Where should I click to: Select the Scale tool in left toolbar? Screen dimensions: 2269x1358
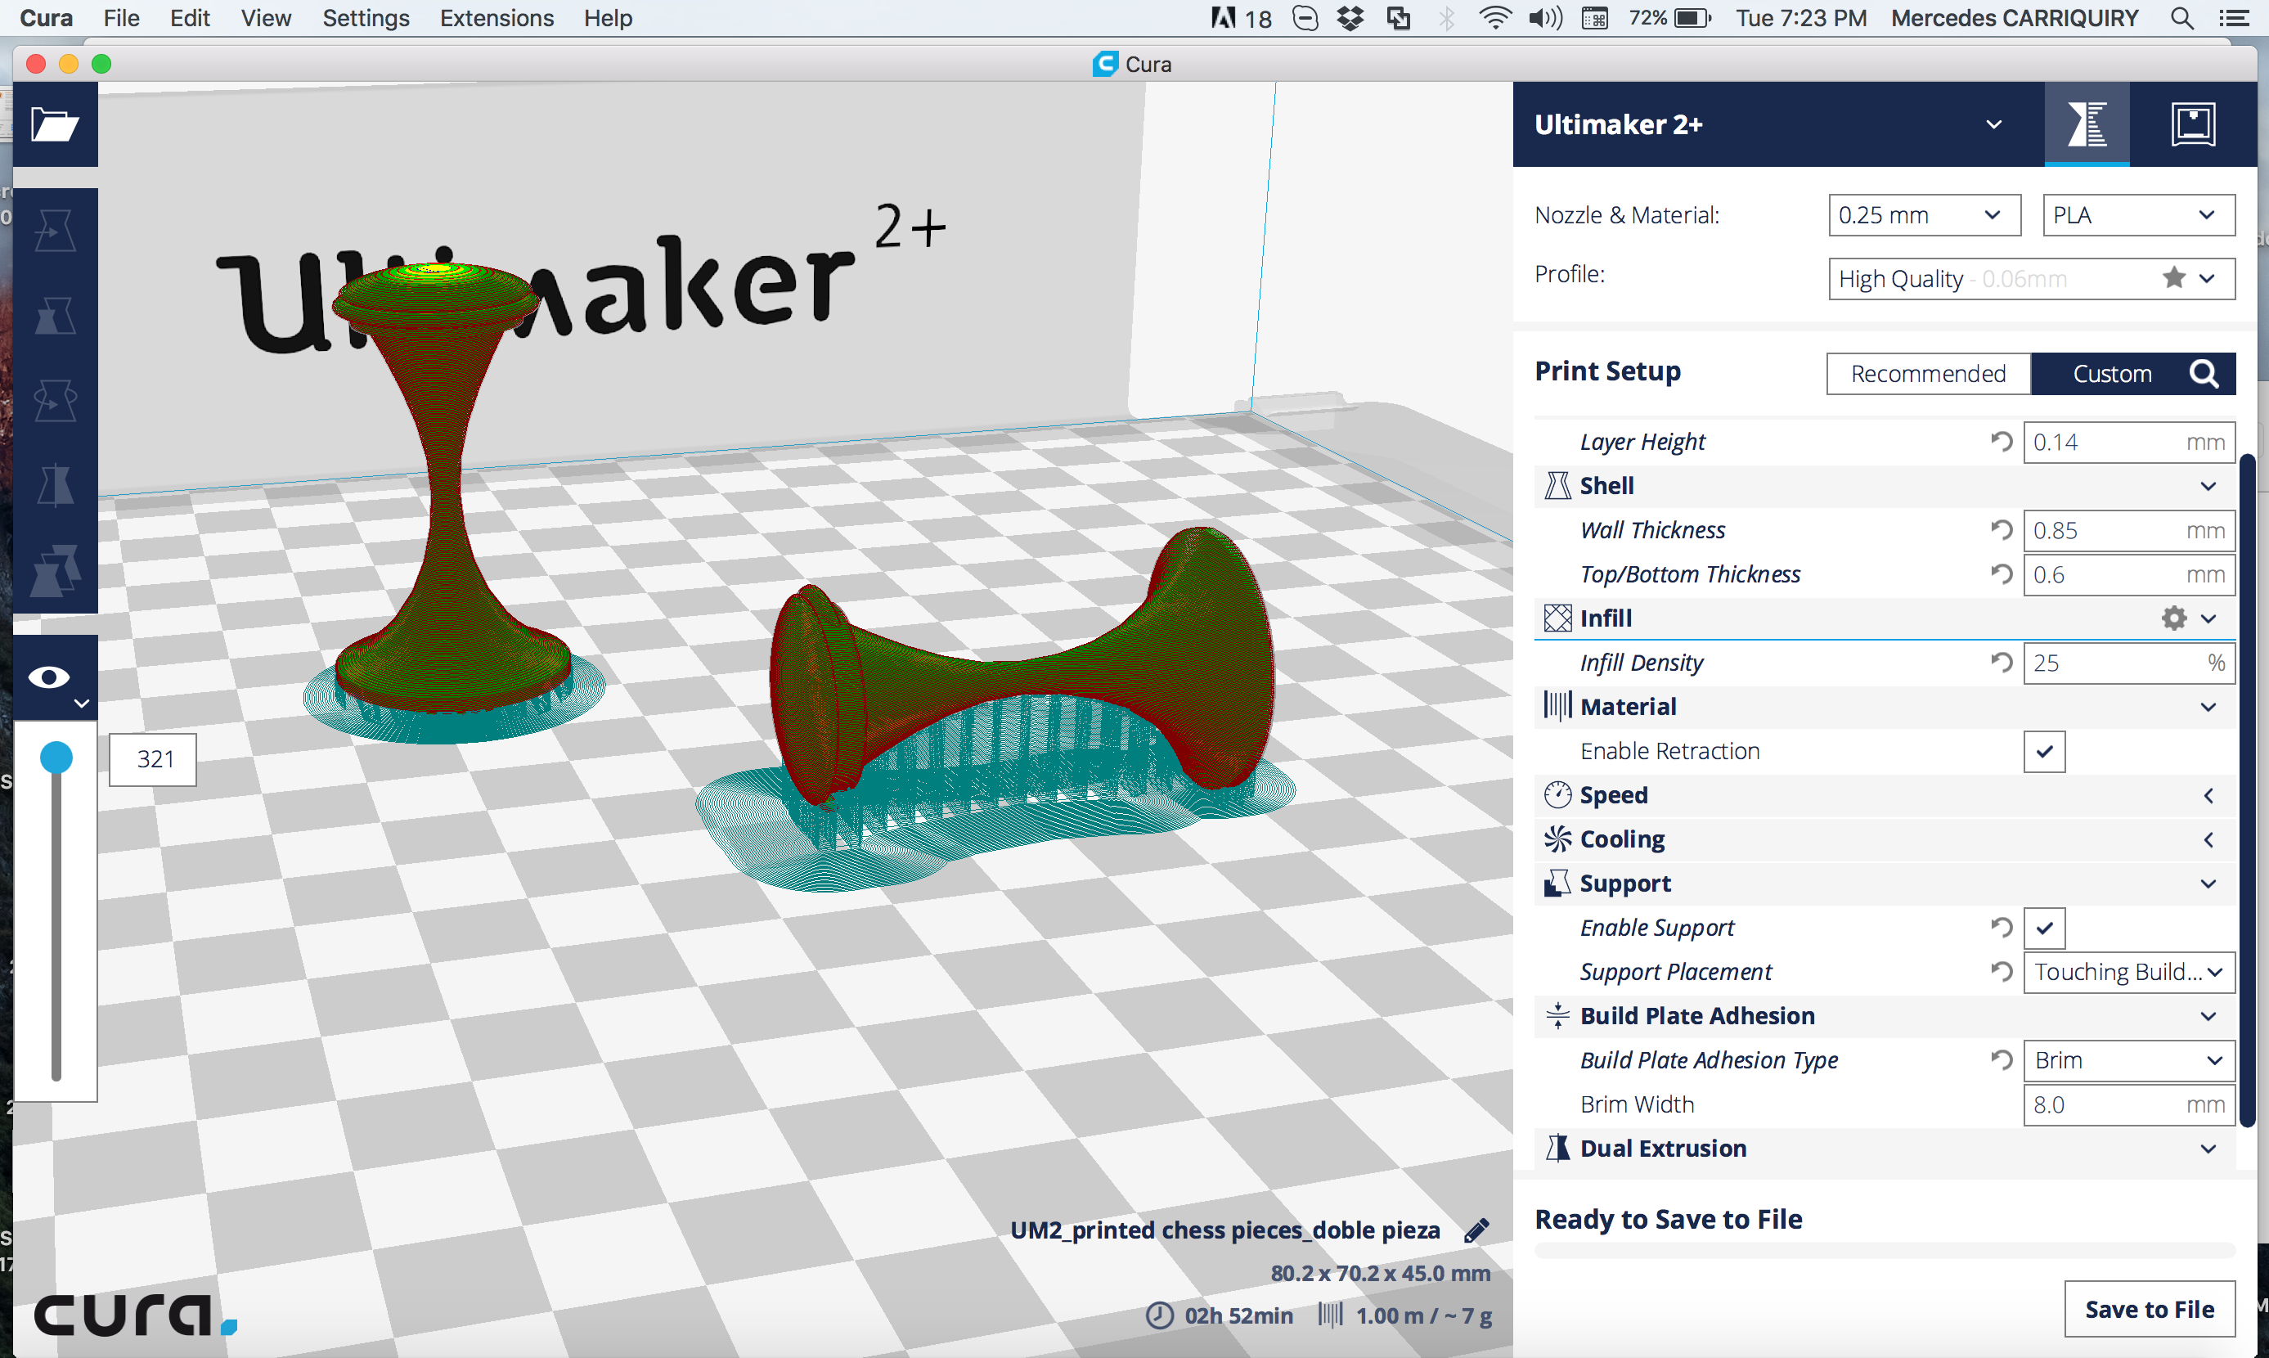coord(55,316)
